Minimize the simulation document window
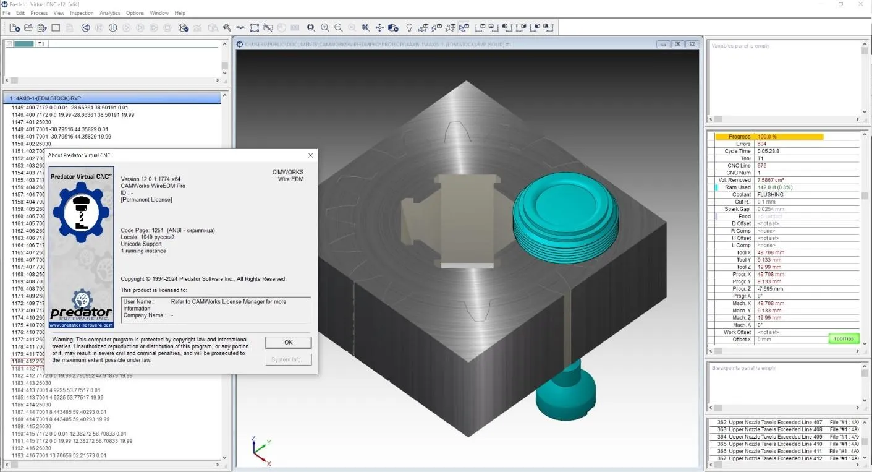This screenshot has width=872, height=472. (663, 44)
